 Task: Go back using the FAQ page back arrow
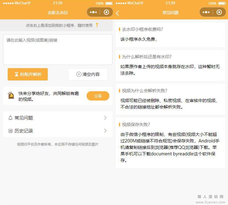tap(117, 13)
